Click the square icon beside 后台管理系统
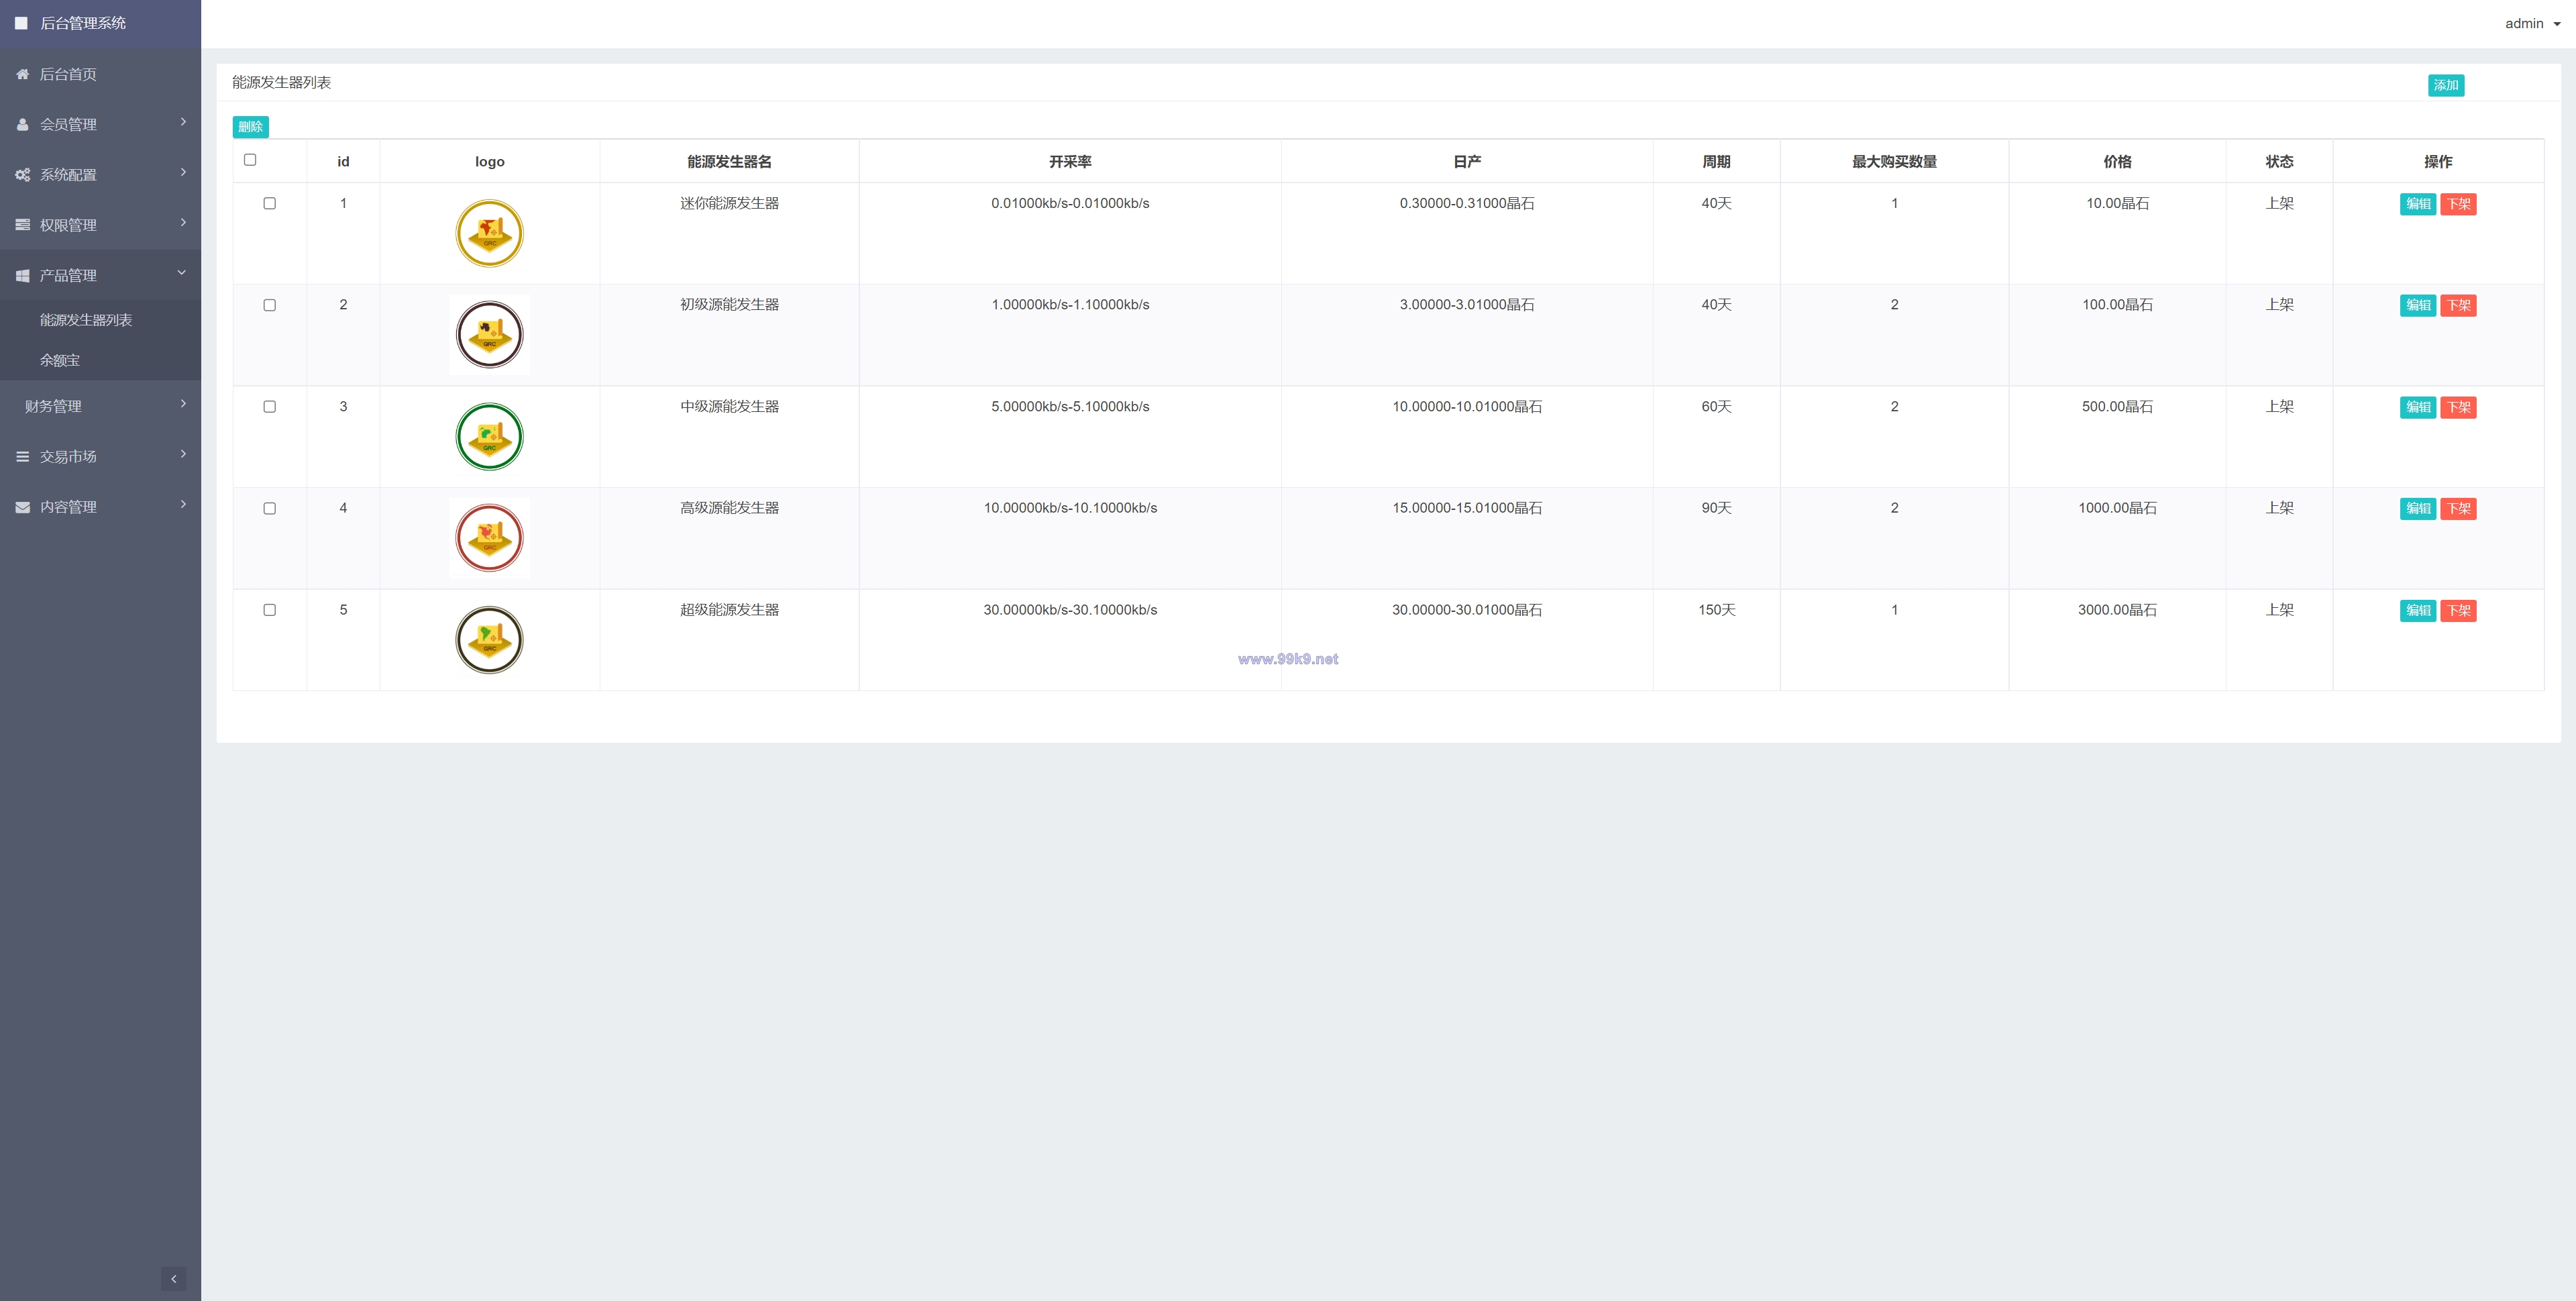2576x1301 pixels. pyautogui.click(x=21, y=22)
